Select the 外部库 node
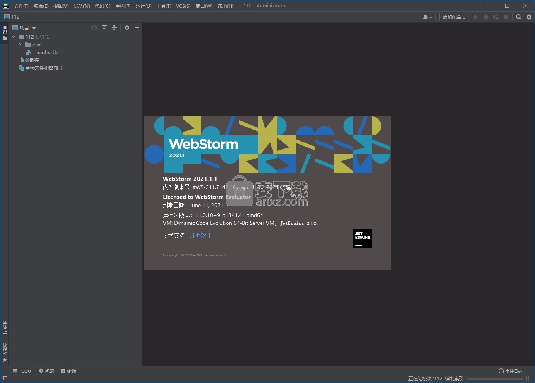Screen dimensions: 535x383 coord(76,60)
